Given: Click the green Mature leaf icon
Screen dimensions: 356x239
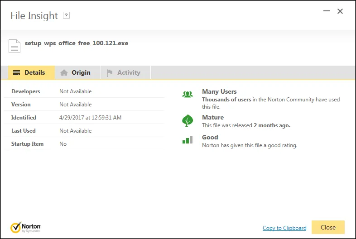Looking at the screenshot, I should [x=188, y=120].
